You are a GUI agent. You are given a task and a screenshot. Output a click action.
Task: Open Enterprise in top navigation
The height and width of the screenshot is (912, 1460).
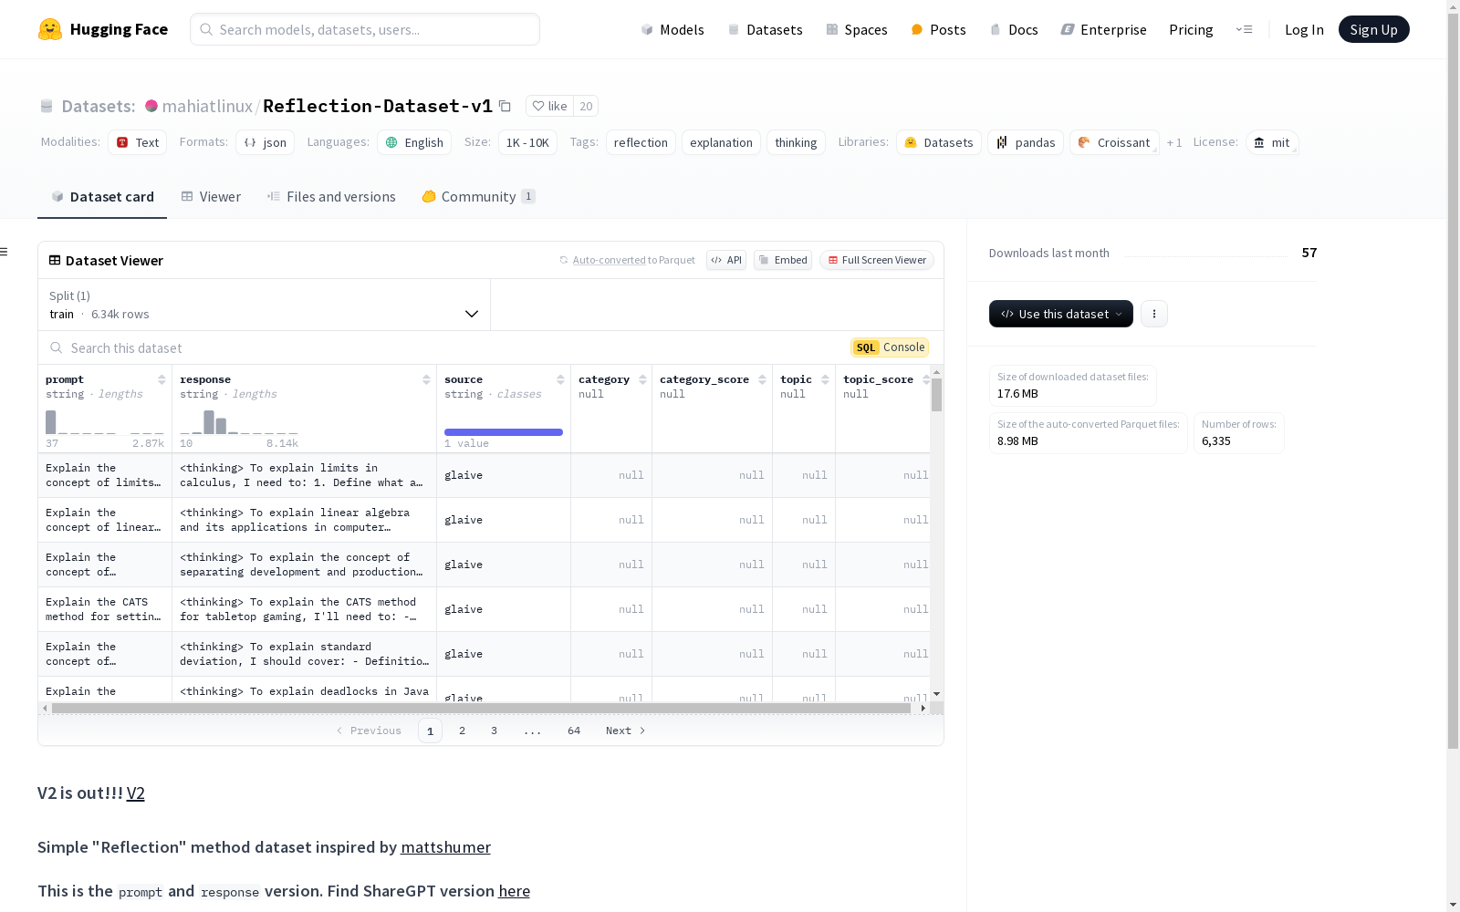(1103, 29)
